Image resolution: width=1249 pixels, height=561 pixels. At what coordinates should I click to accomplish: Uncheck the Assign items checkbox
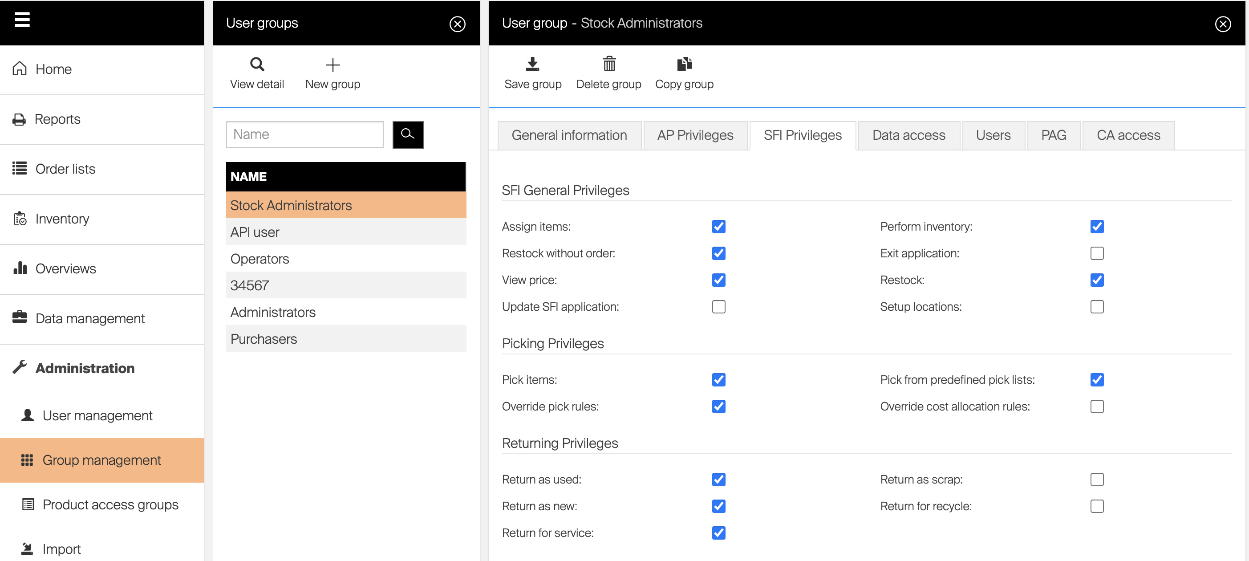click(x=718, y=227)
